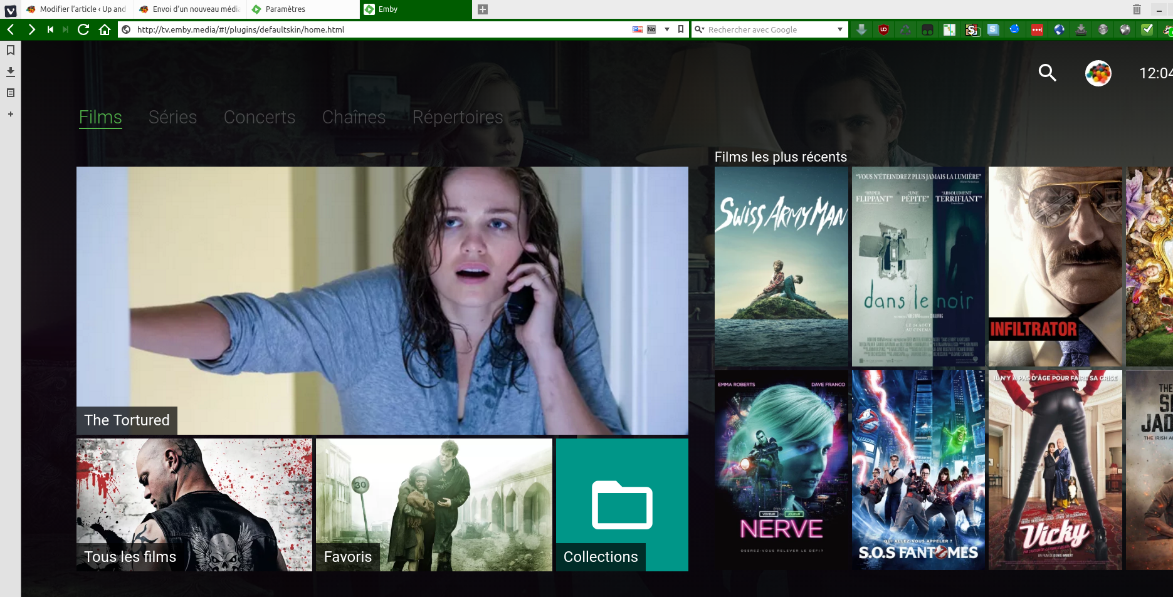Image resolution: width=1173 pixels, height=597 pixels.
Task: Click the black S extension icon
Action: coord(971,29)
